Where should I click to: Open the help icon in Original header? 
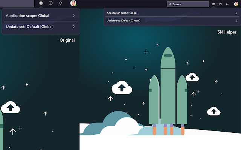tap(50, 3)
